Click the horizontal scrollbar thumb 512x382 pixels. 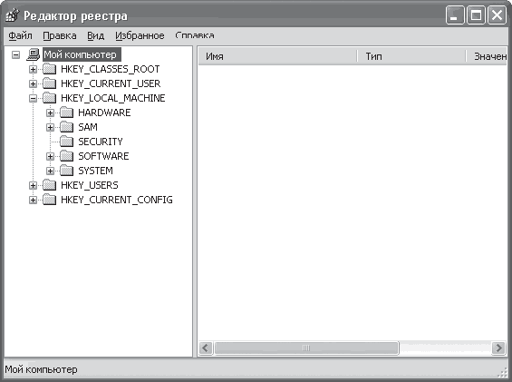point(306,348)
